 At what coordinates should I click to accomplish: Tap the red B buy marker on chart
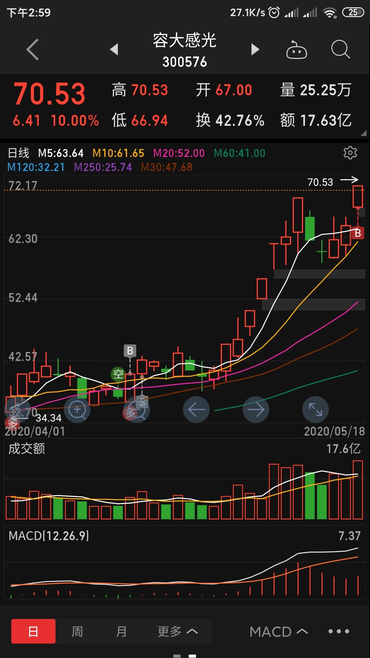(358, 233)
